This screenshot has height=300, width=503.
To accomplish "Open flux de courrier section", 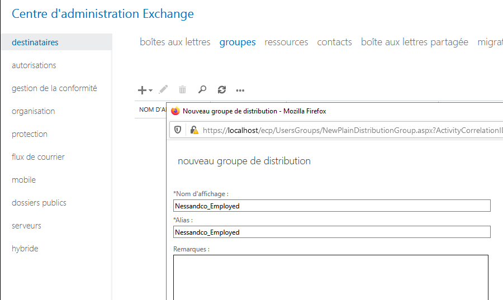I will pyautogui.click(x=38, y=157).
